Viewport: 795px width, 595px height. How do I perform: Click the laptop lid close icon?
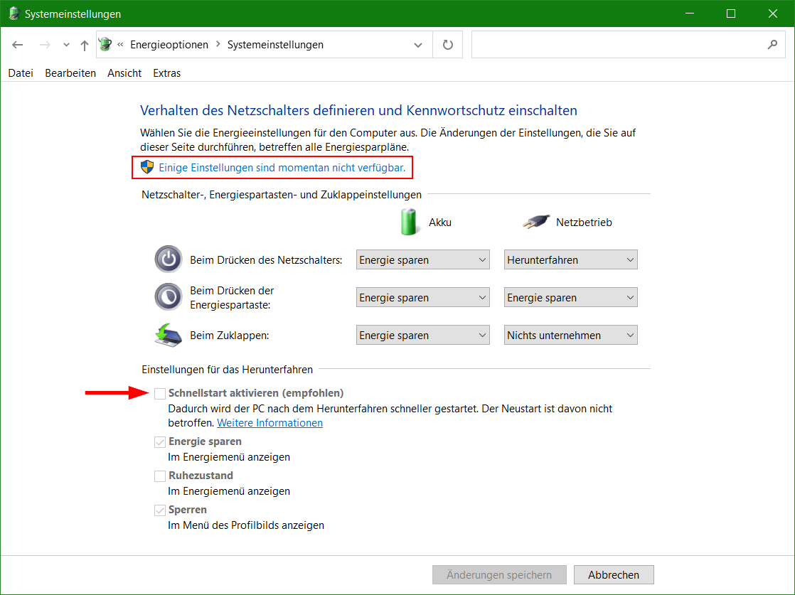169,335
